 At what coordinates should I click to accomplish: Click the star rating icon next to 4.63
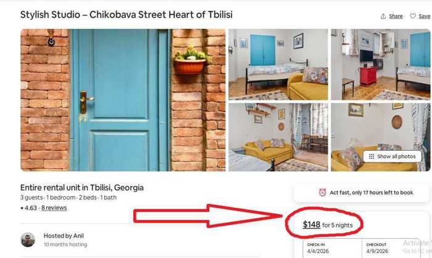[22, 208]
